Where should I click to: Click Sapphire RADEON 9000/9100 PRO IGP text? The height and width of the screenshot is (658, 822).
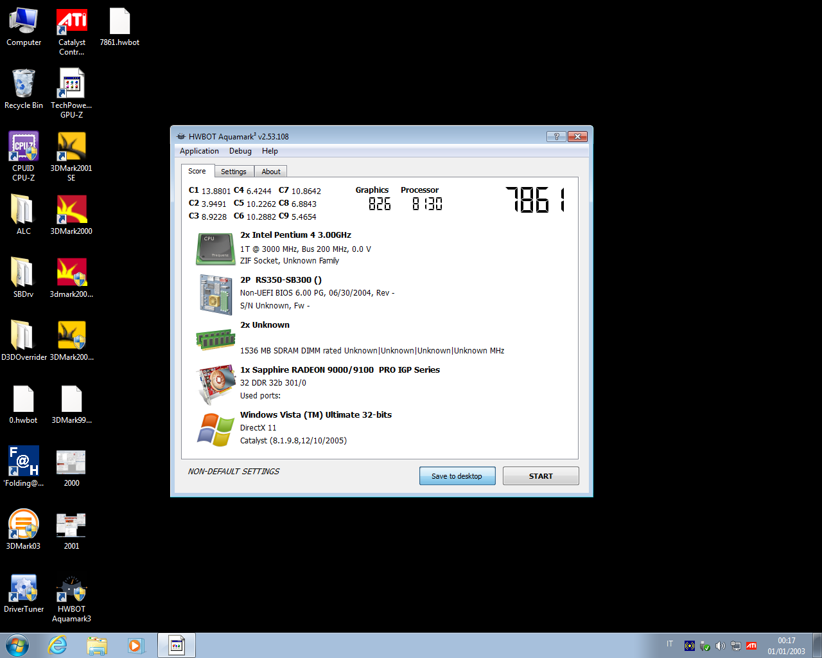point(340,370)
